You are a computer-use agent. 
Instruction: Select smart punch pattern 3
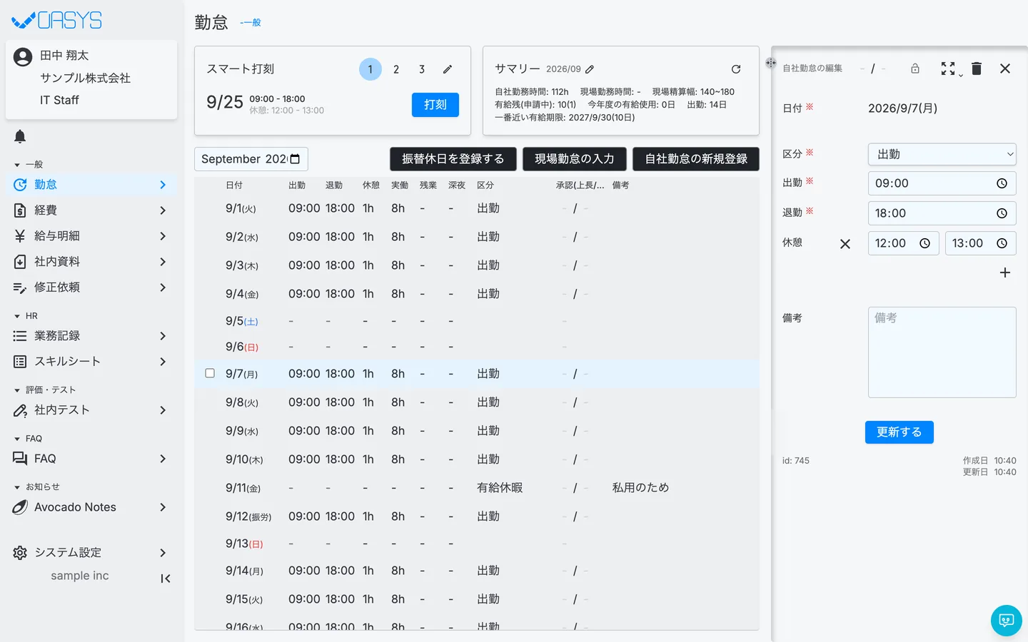422,69
